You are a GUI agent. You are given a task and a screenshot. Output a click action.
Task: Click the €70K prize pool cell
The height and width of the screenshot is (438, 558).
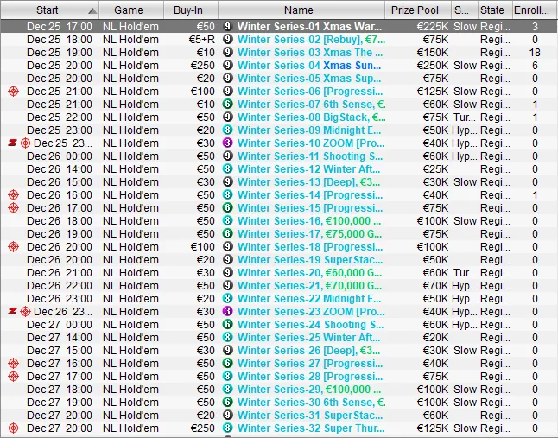click(435, 286)
